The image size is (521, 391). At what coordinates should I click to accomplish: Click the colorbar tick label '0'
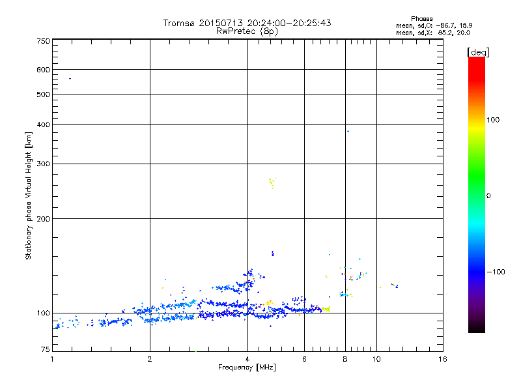tap(488, 196)
